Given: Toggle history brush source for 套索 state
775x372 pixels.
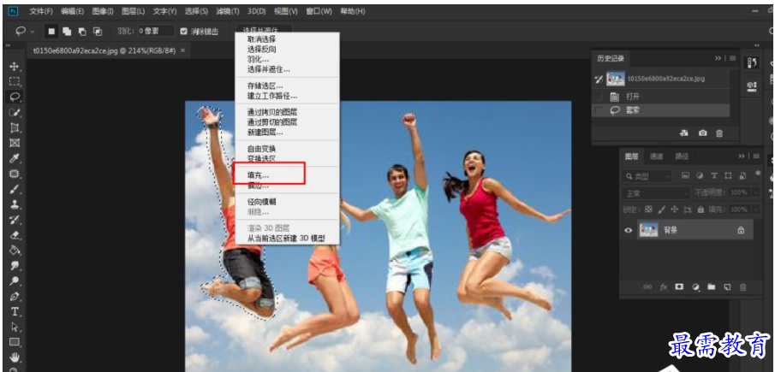Looking at the screenshot, I should (599, 110).
